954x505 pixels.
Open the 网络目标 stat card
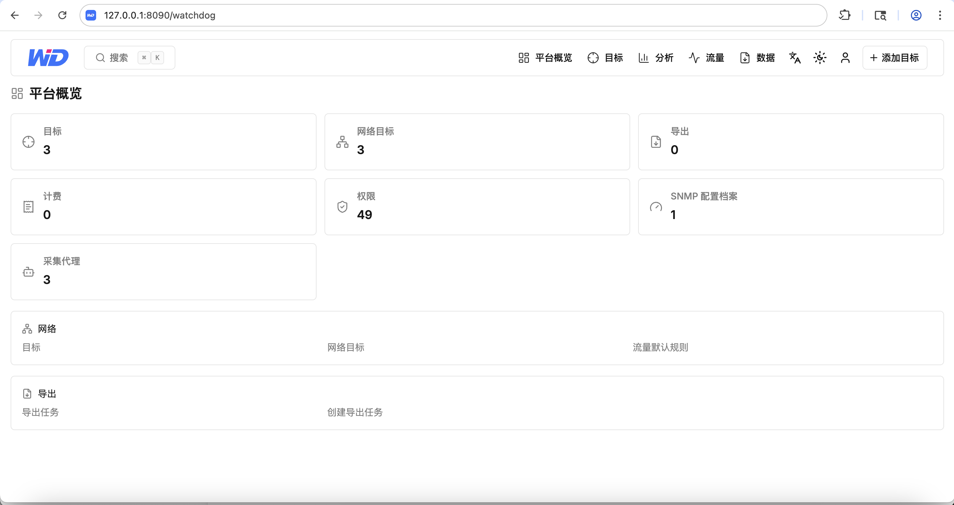click(x=477, y=142)
